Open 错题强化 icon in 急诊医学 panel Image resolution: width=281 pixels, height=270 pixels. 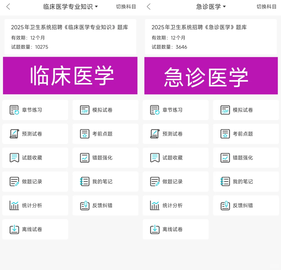coord(225,157)
